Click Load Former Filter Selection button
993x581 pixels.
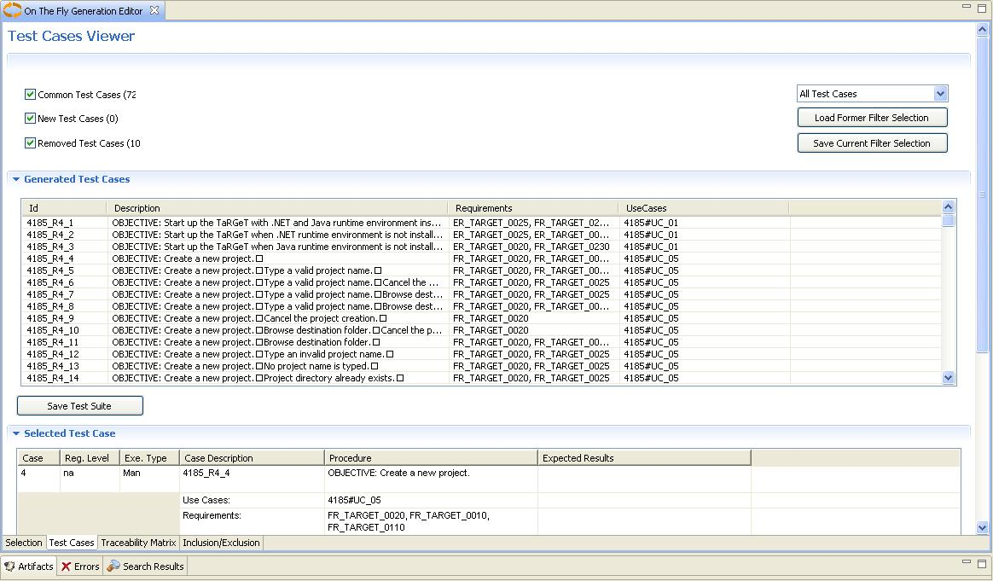click(872, 118)
